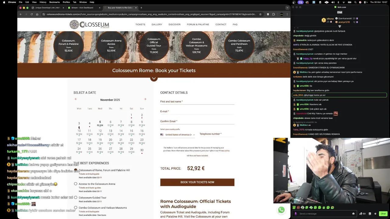Image resolution: width=390 pixels, height=219 pixels.
Task: Select November 15 on the calendar
Action: 131,132
